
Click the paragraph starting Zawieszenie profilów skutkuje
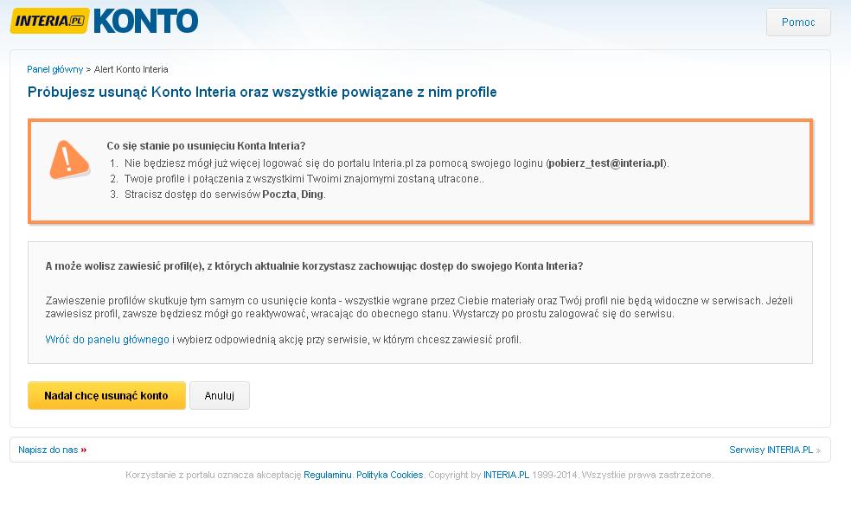(x=419, y=307)
